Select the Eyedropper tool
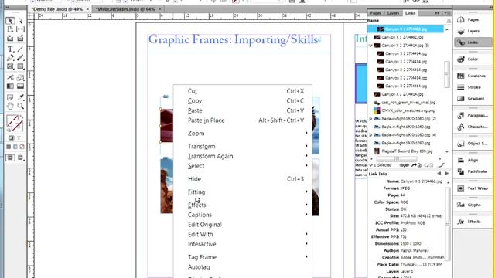The height and width of the screenshot is (278, 495). click(21, 97)
